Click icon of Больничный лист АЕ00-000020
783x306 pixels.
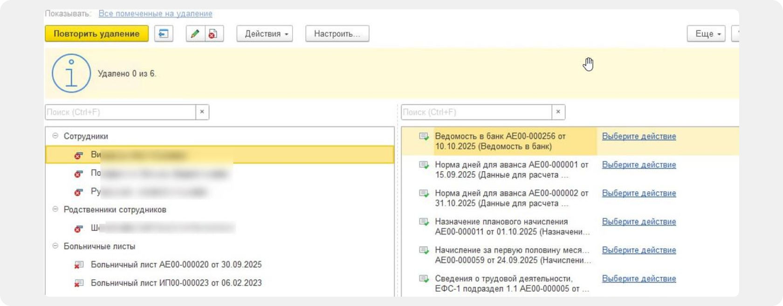click(x=79, y=265)
